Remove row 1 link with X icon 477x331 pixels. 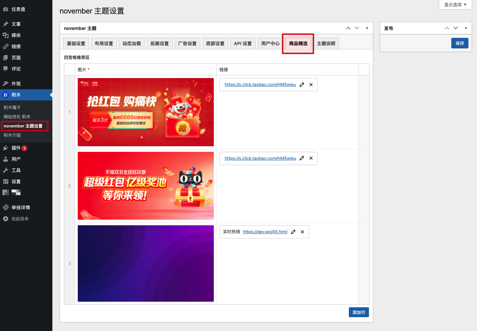click(311, 85)
